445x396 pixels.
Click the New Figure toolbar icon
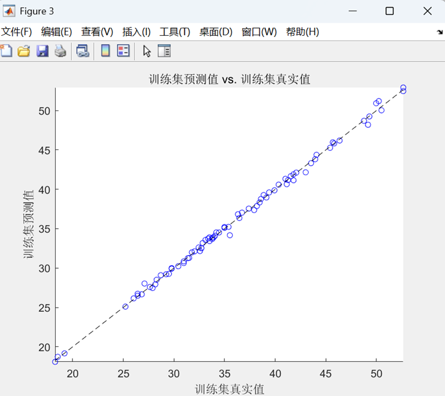point(6,51)
